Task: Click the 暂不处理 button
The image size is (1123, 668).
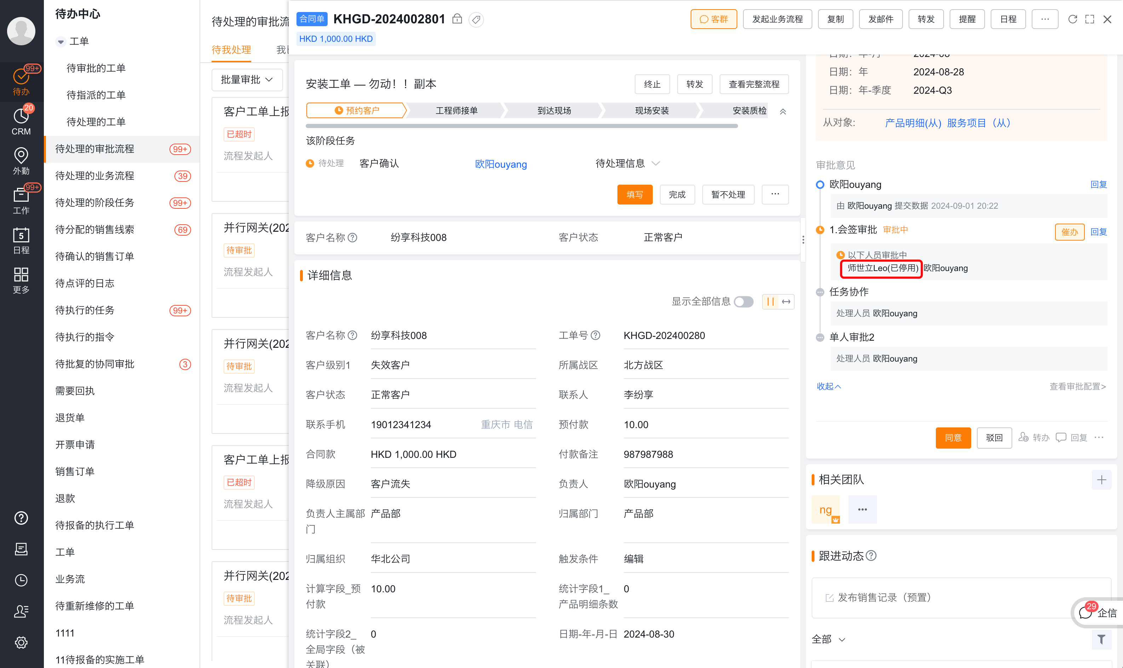Action: [x=728, y=195]
